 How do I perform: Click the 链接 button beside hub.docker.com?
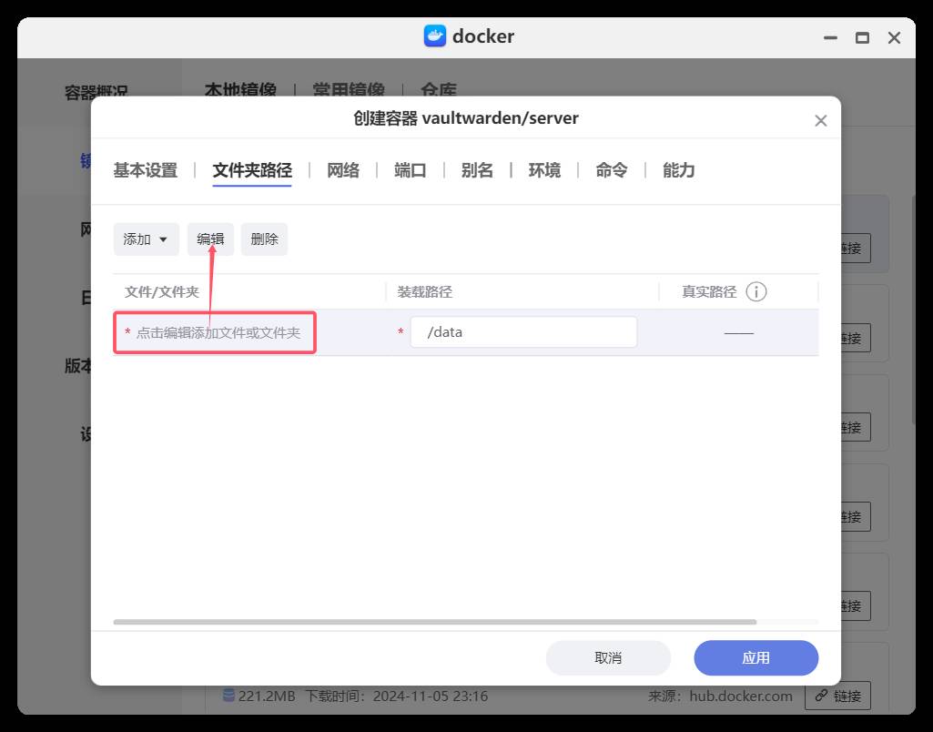coord(837,696)
